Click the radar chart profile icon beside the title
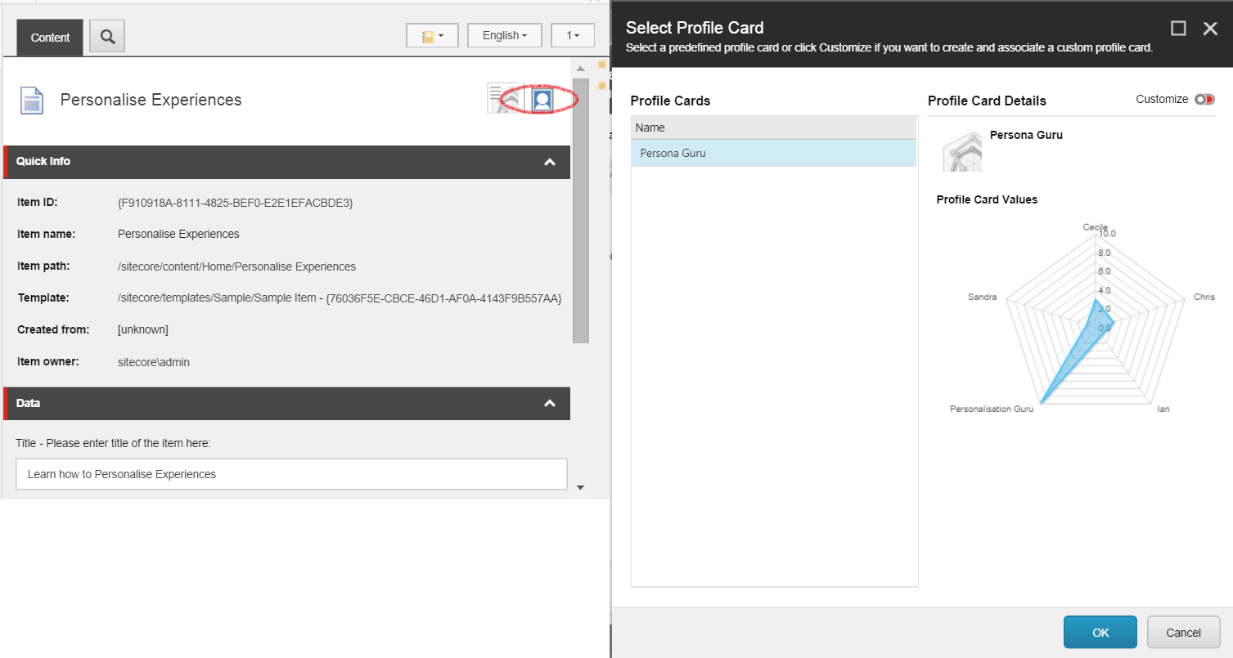This screenshot has width=1233, height=658. [502, 99]
